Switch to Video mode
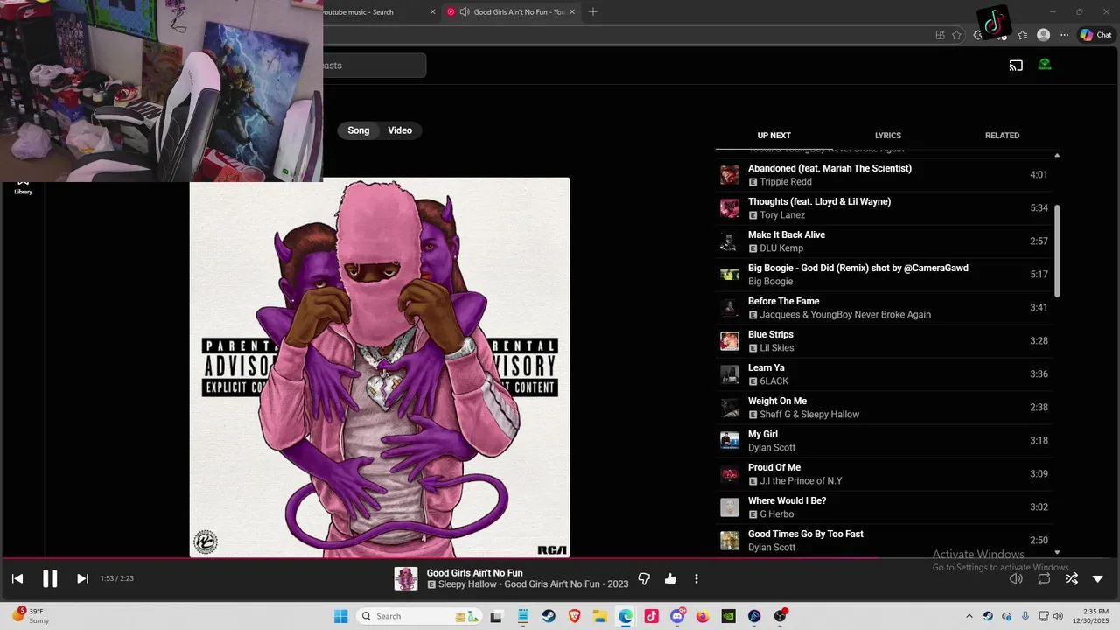 pos(400,130)
